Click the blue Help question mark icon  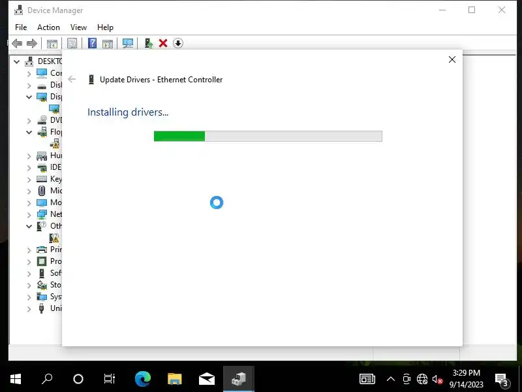(92, 43)
